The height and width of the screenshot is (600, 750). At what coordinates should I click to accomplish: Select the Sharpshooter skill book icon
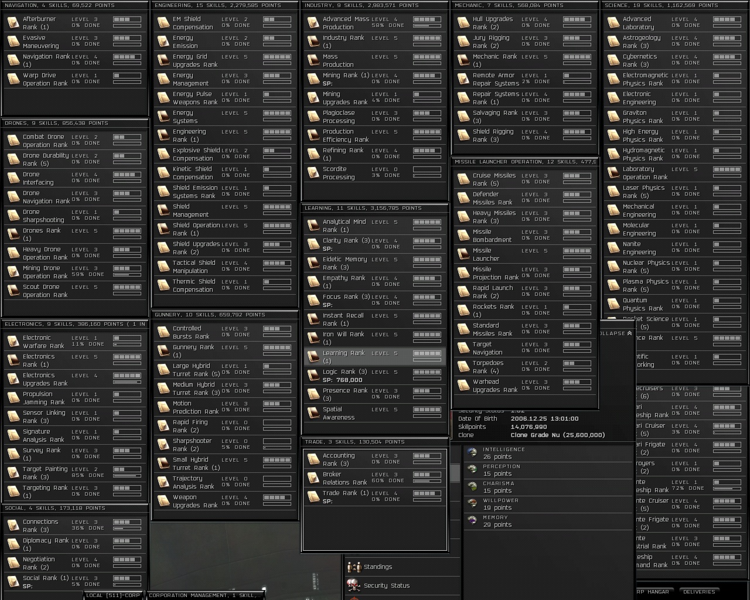[x=163, y=445]
